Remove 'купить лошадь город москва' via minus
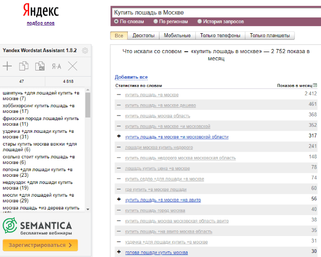Screen dimensions: 321x257 119,211
